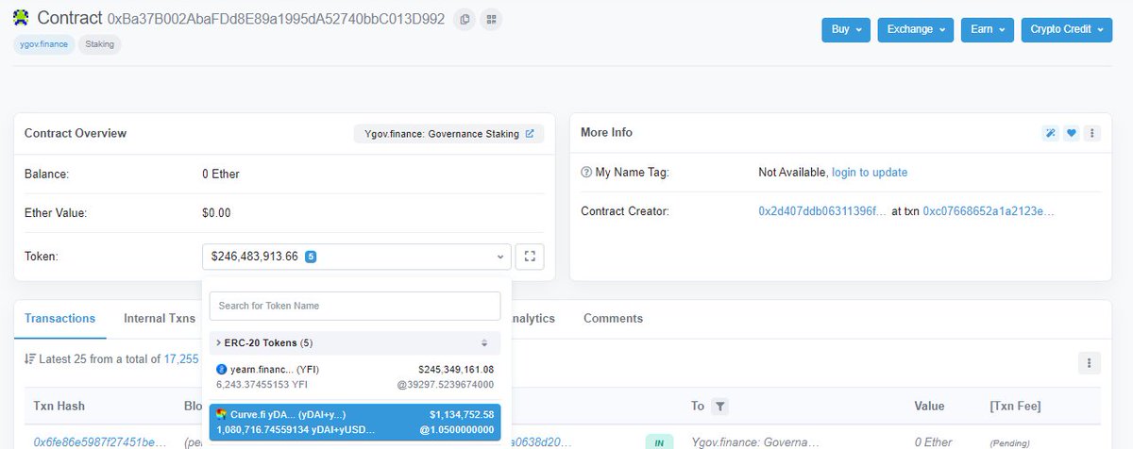Screen dimensions: 1133x449
Task: Click the Contract Overview heading
Action: (76, 133)
